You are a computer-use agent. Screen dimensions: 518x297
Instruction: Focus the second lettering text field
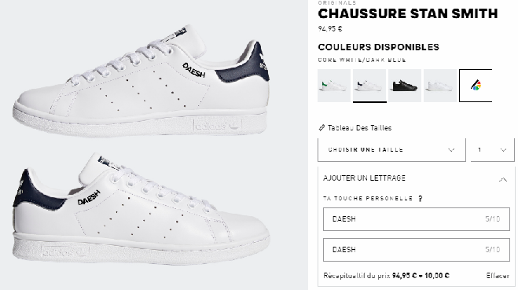click(x=417, y=250)
